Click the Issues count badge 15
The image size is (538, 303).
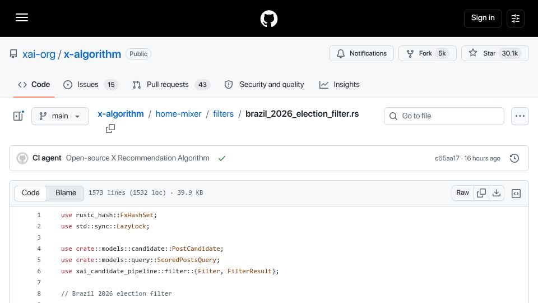pyautogui.click(x=111, y=85)
